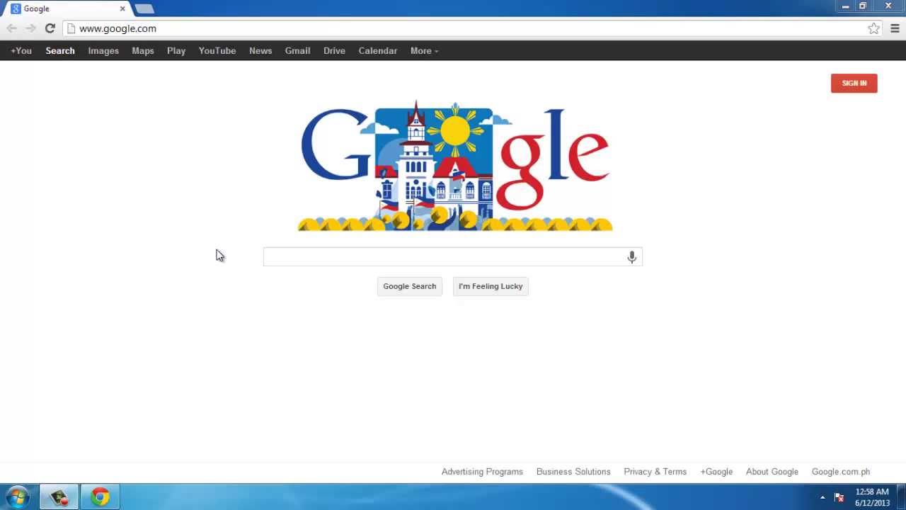The width and height of the screenshot is (906, 510).
Task: Click the Chrome taskbar icon
Action: point(100,497)
